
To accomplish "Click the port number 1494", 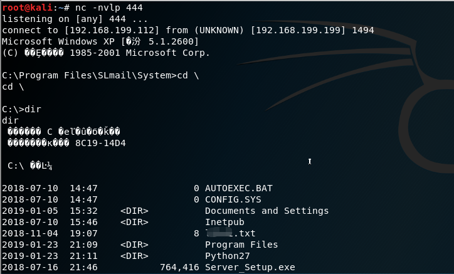I will (363, 31).
